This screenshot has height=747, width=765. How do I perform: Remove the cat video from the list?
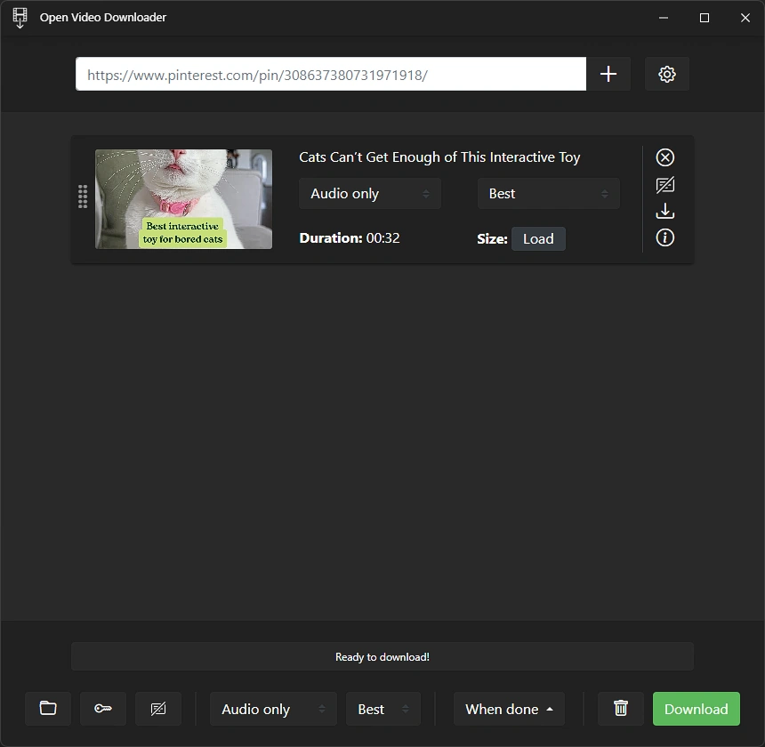tap(665, 157)
